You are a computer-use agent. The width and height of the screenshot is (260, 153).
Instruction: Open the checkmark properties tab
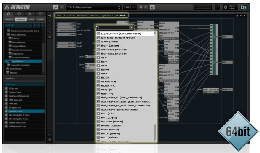pyautogui.click(x=41, y=14)
